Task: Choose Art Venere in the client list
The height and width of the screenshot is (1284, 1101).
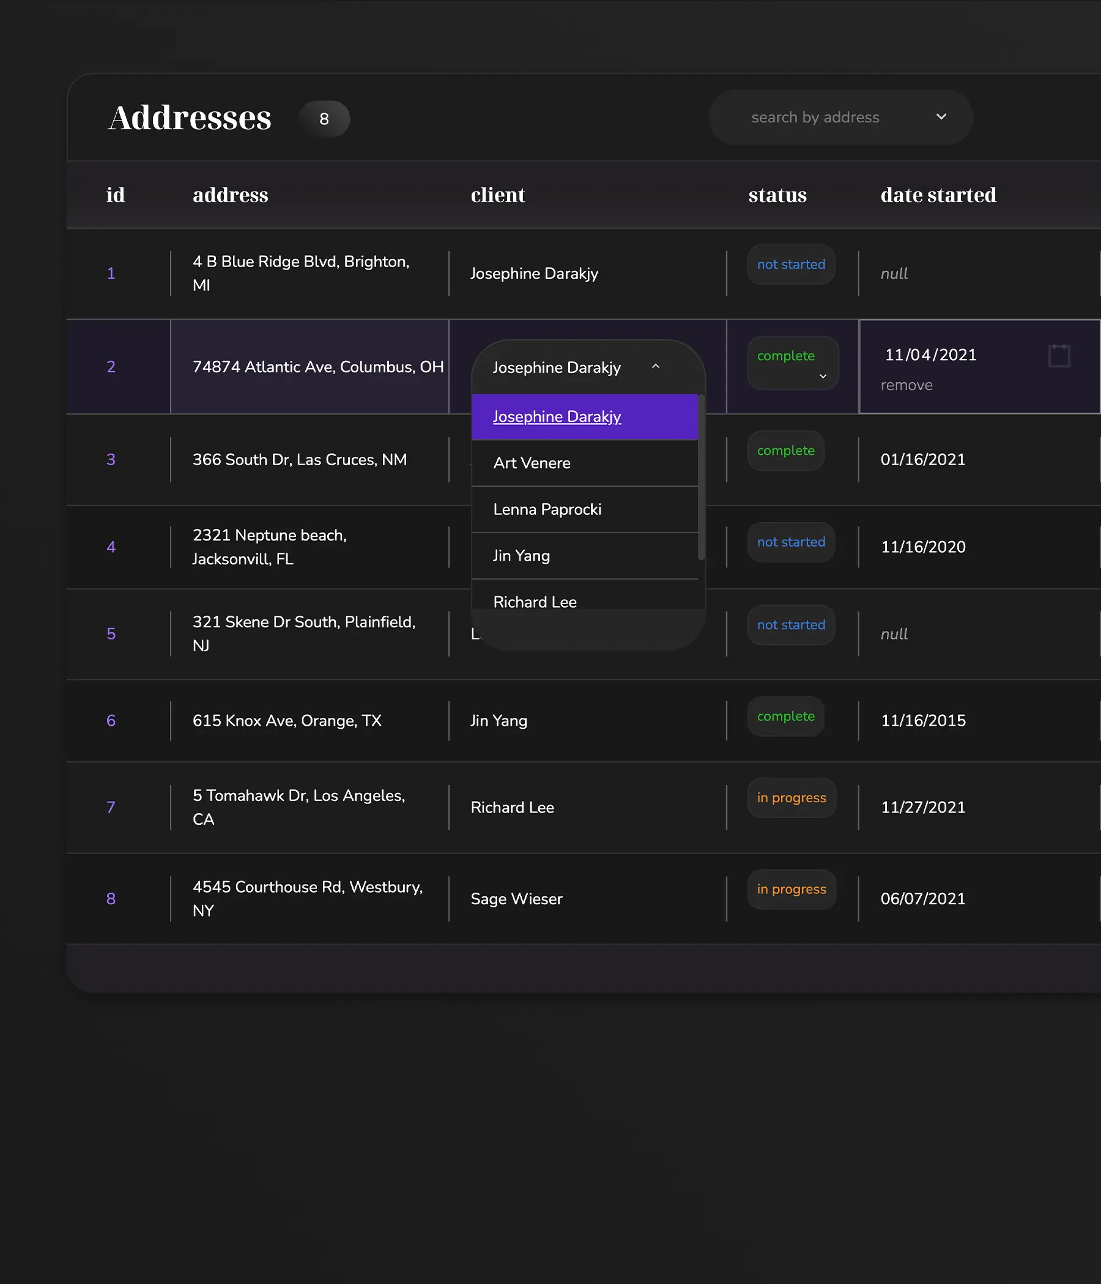Action: 585,463
